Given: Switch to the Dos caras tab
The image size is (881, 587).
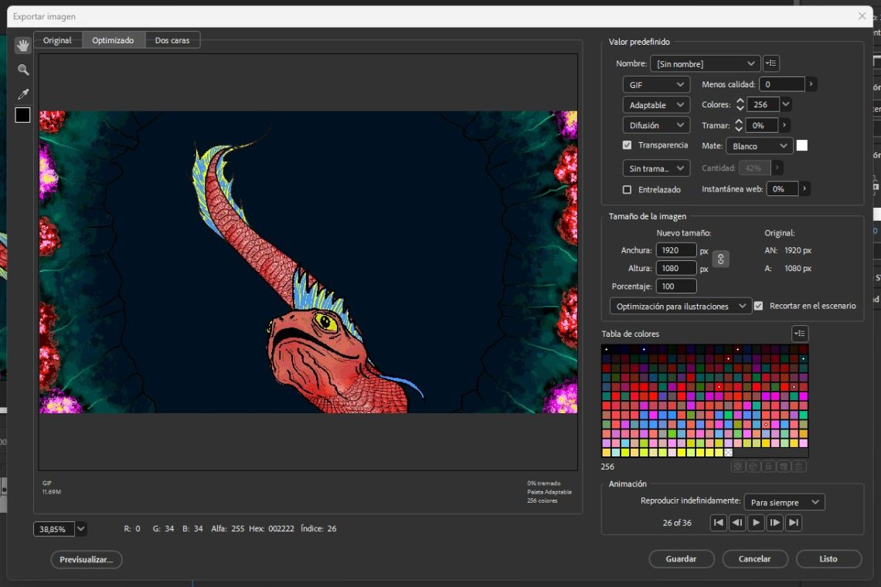Looking at the screenshot, I should coord(172,40).
